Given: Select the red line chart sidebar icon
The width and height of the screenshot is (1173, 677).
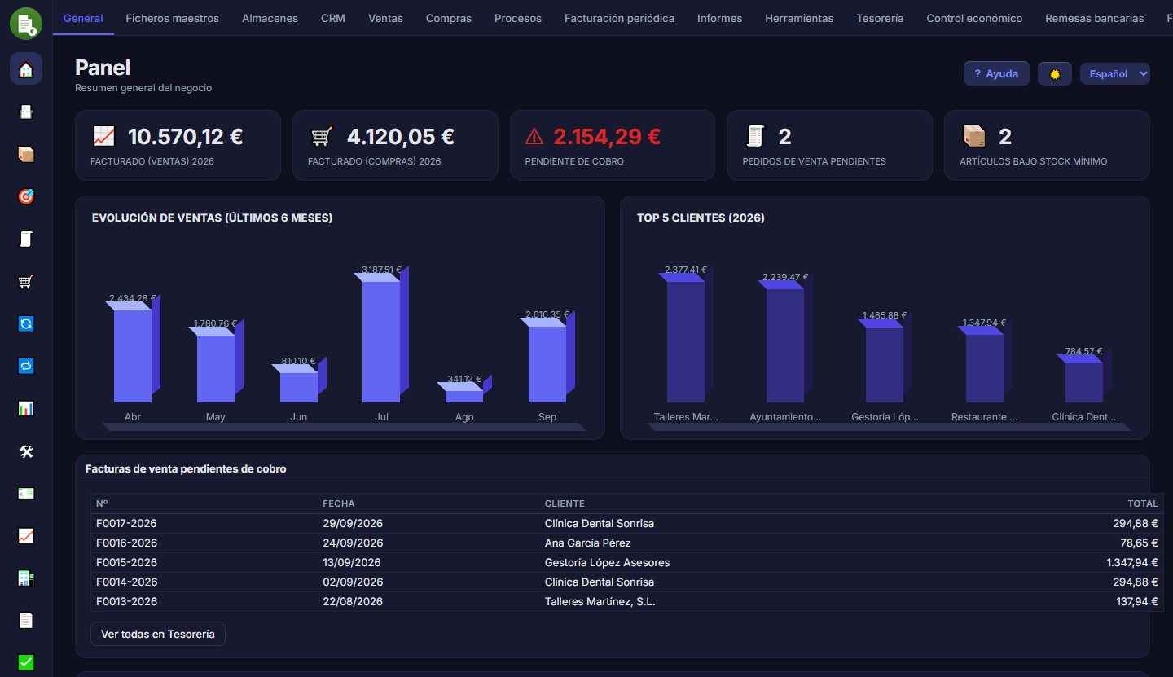Looking at the screenshot, I should 26,535.
